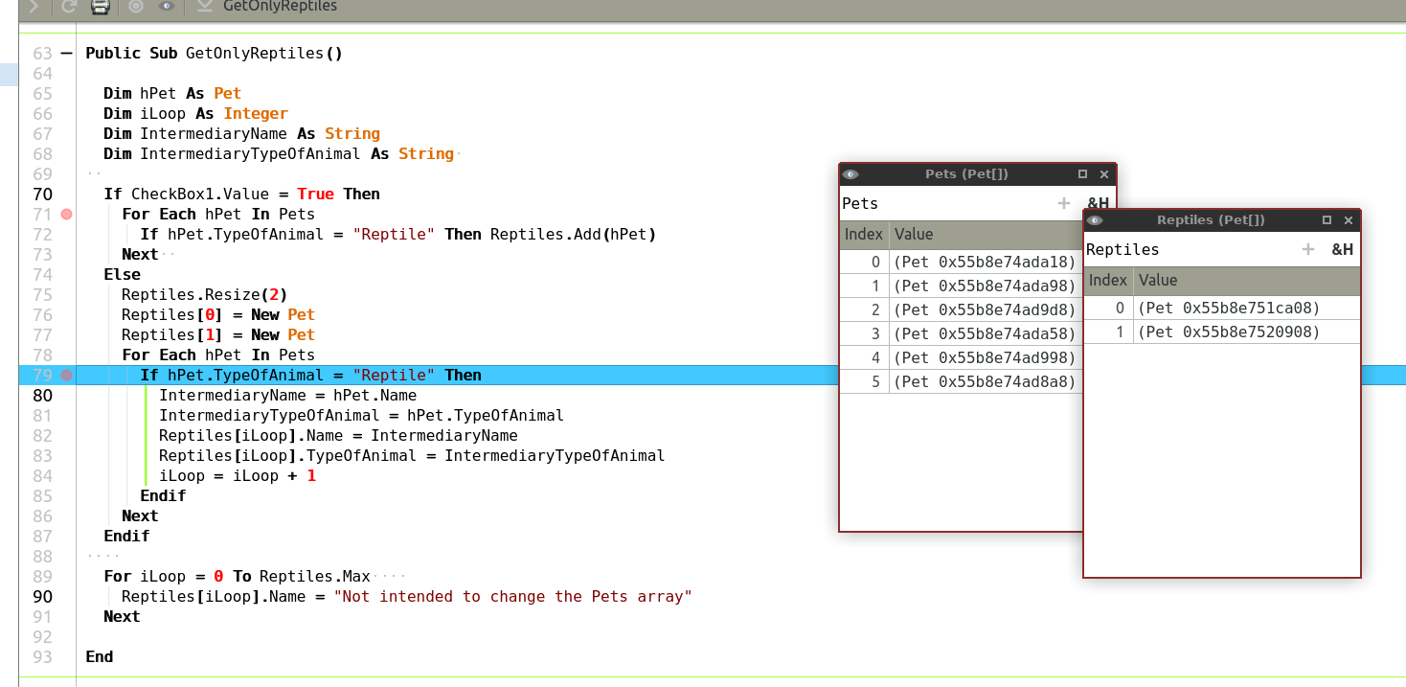Close the Pets watch window
The height and width of the screenshot is (687, 1406).
pyautogui.click(x=1104, y=174)
